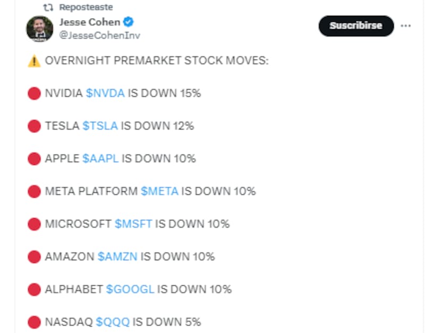Click the red circle beside TESLA

34,126
